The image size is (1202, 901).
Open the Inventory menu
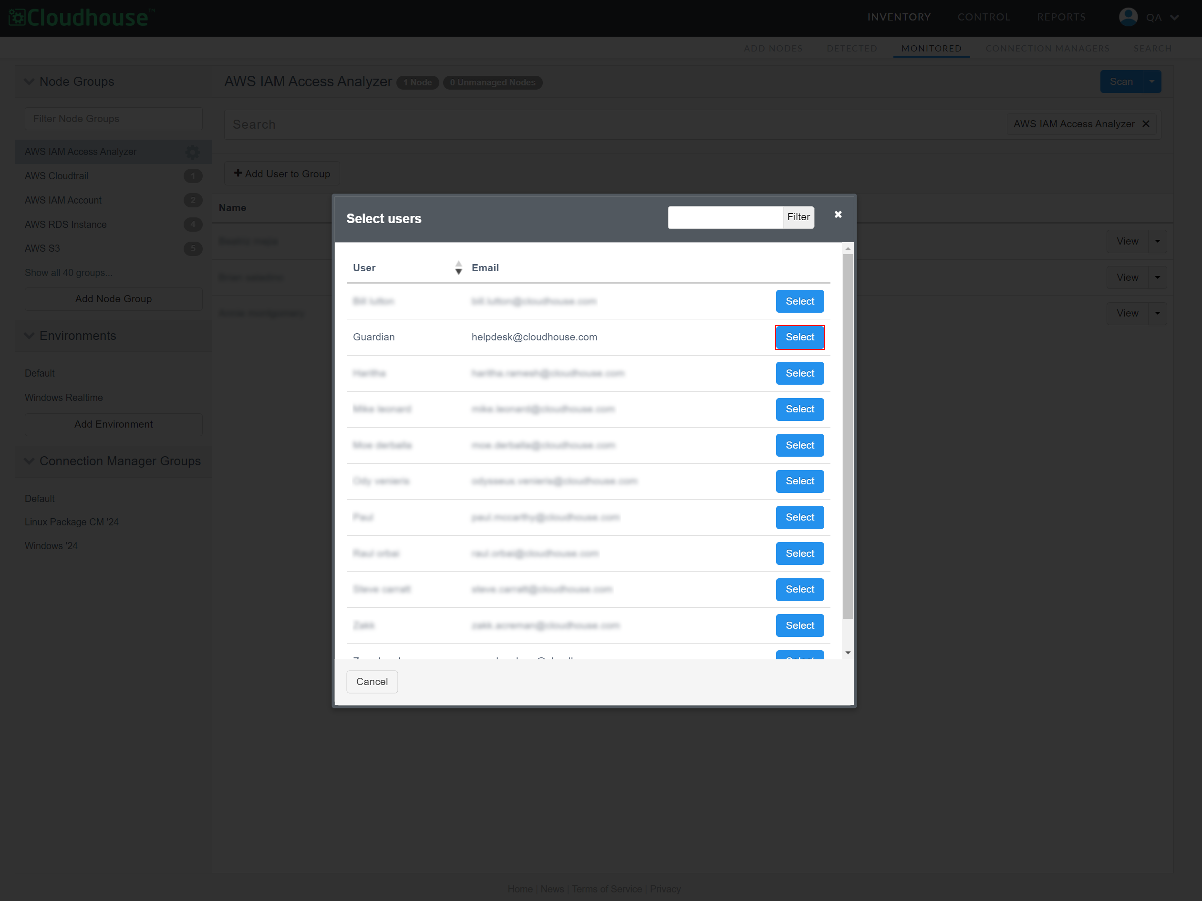(899, 17)
